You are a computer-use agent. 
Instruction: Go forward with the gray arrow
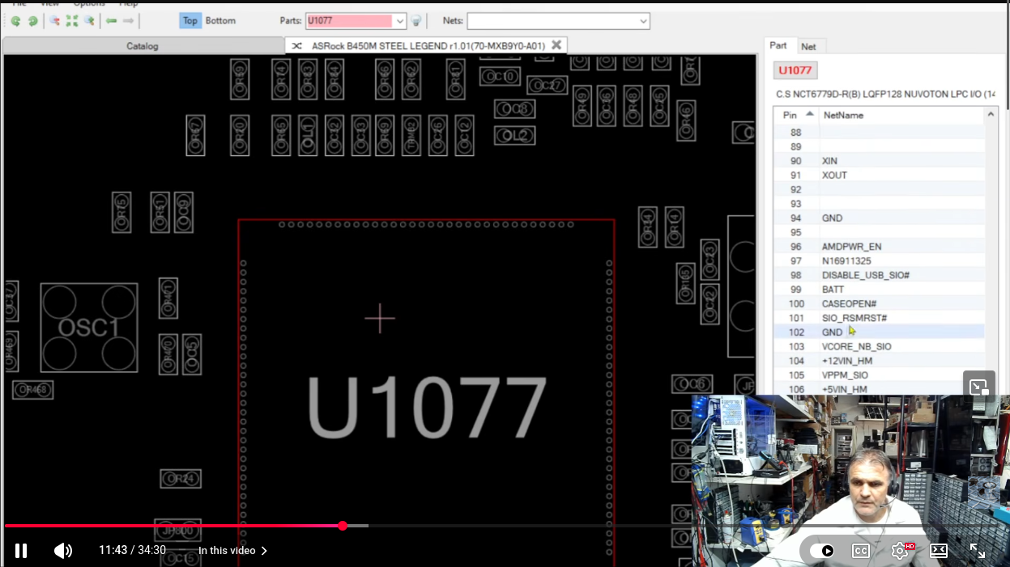(x=128, y=21)
